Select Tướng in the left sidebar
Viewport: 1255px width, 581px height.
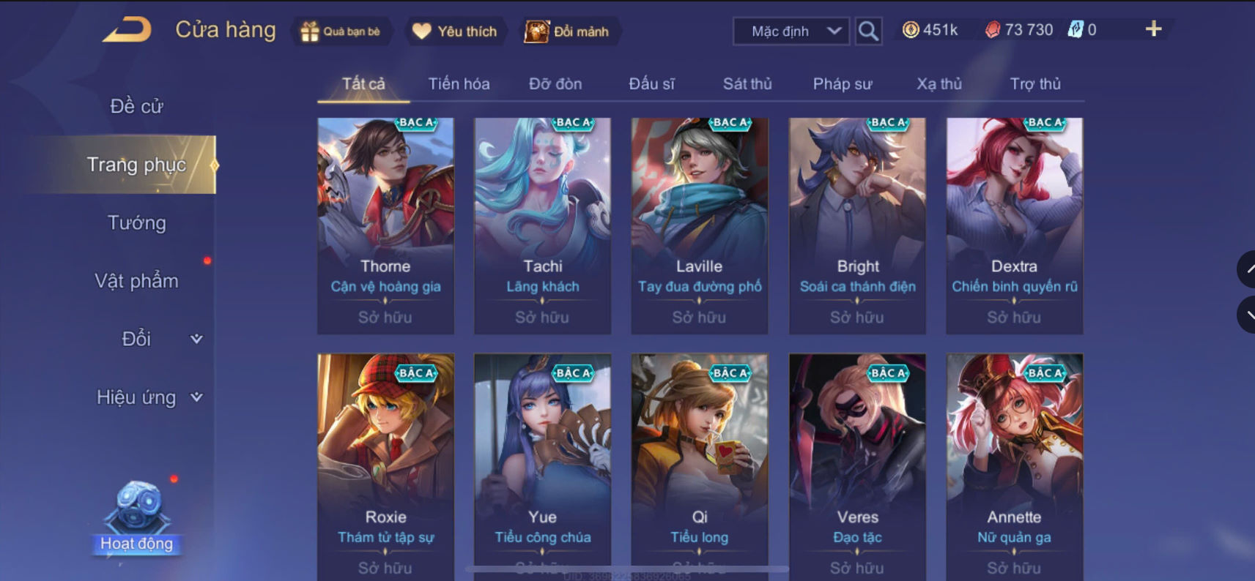pos(137,222)
